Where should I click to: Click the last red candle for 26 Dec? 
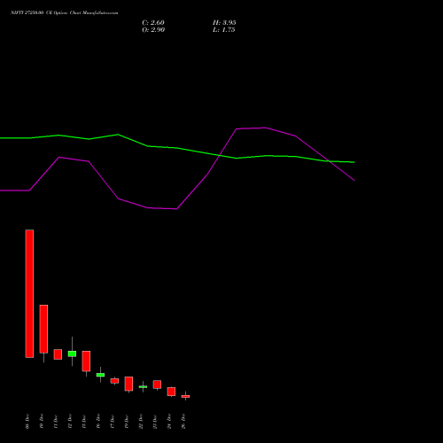(185, 396)
